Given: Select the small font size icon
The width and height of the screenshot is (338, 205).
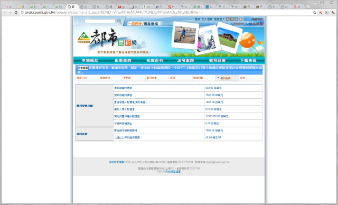Looking at the screenshot, I should click(236, 19).
